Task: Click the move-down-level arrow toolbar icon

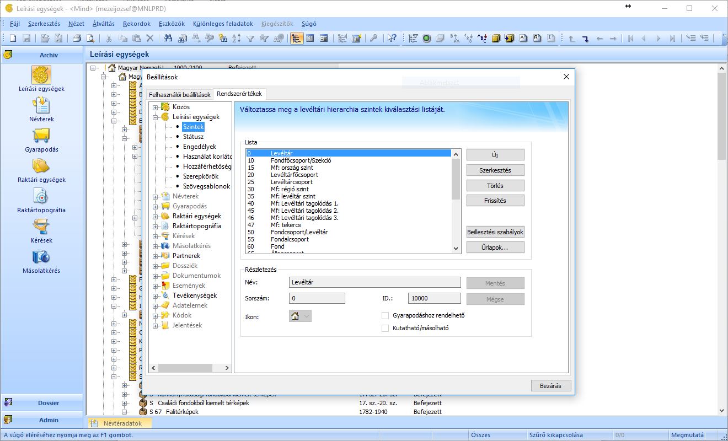Action: (x=585, y=38)
